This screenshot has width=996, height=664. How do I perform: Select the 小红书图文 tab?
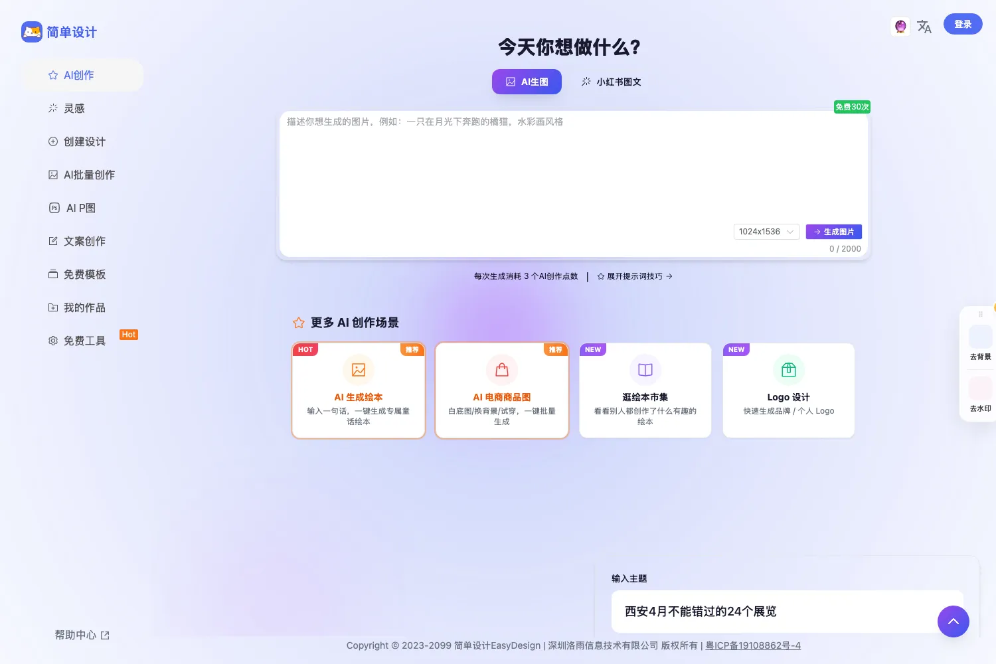point(611,82)
